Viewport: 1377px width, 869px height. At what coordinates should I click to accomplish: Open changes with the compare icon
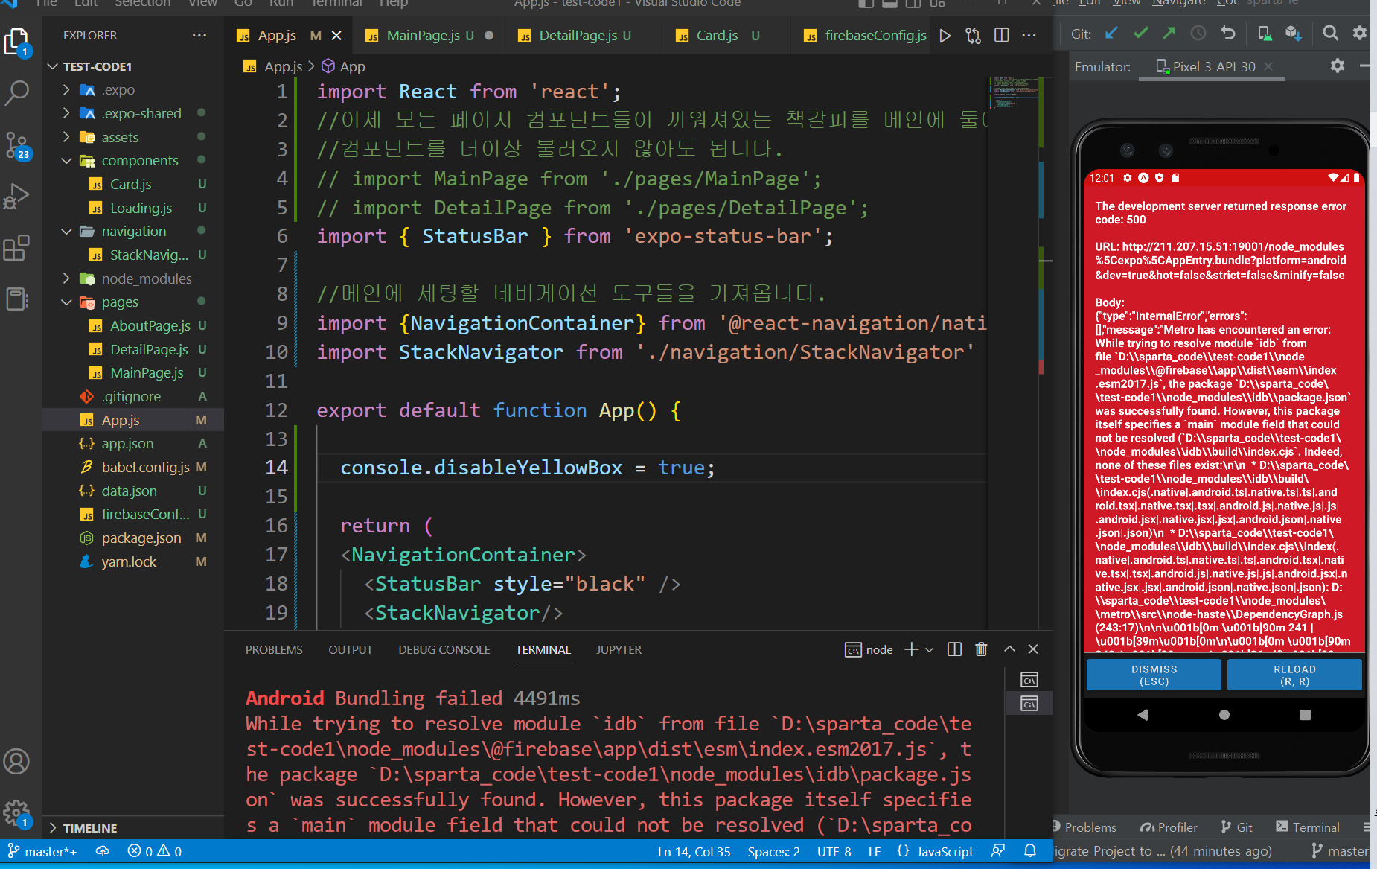coord(973,36)
